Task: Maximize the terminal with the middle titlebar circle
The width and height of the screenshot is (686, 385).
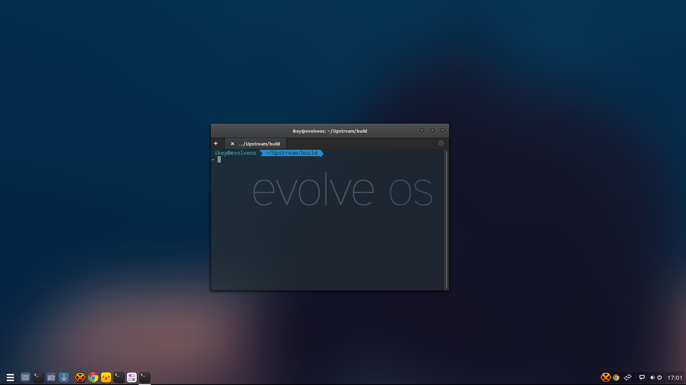Action: coord(432,130)
